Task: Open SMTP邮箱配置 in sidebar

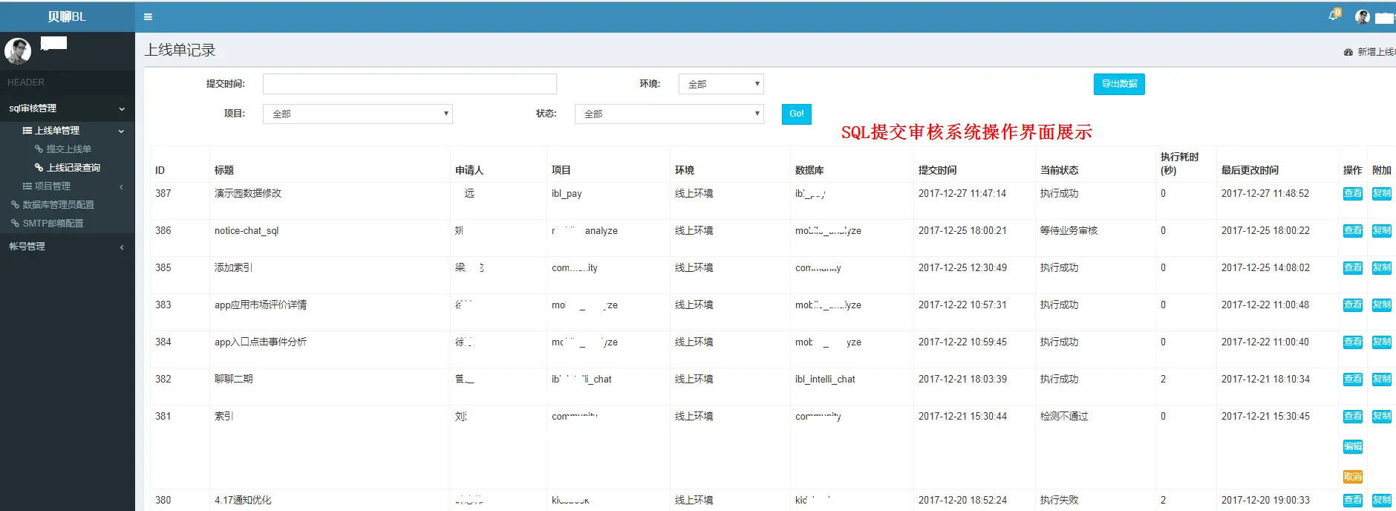Action: point(53,224)
